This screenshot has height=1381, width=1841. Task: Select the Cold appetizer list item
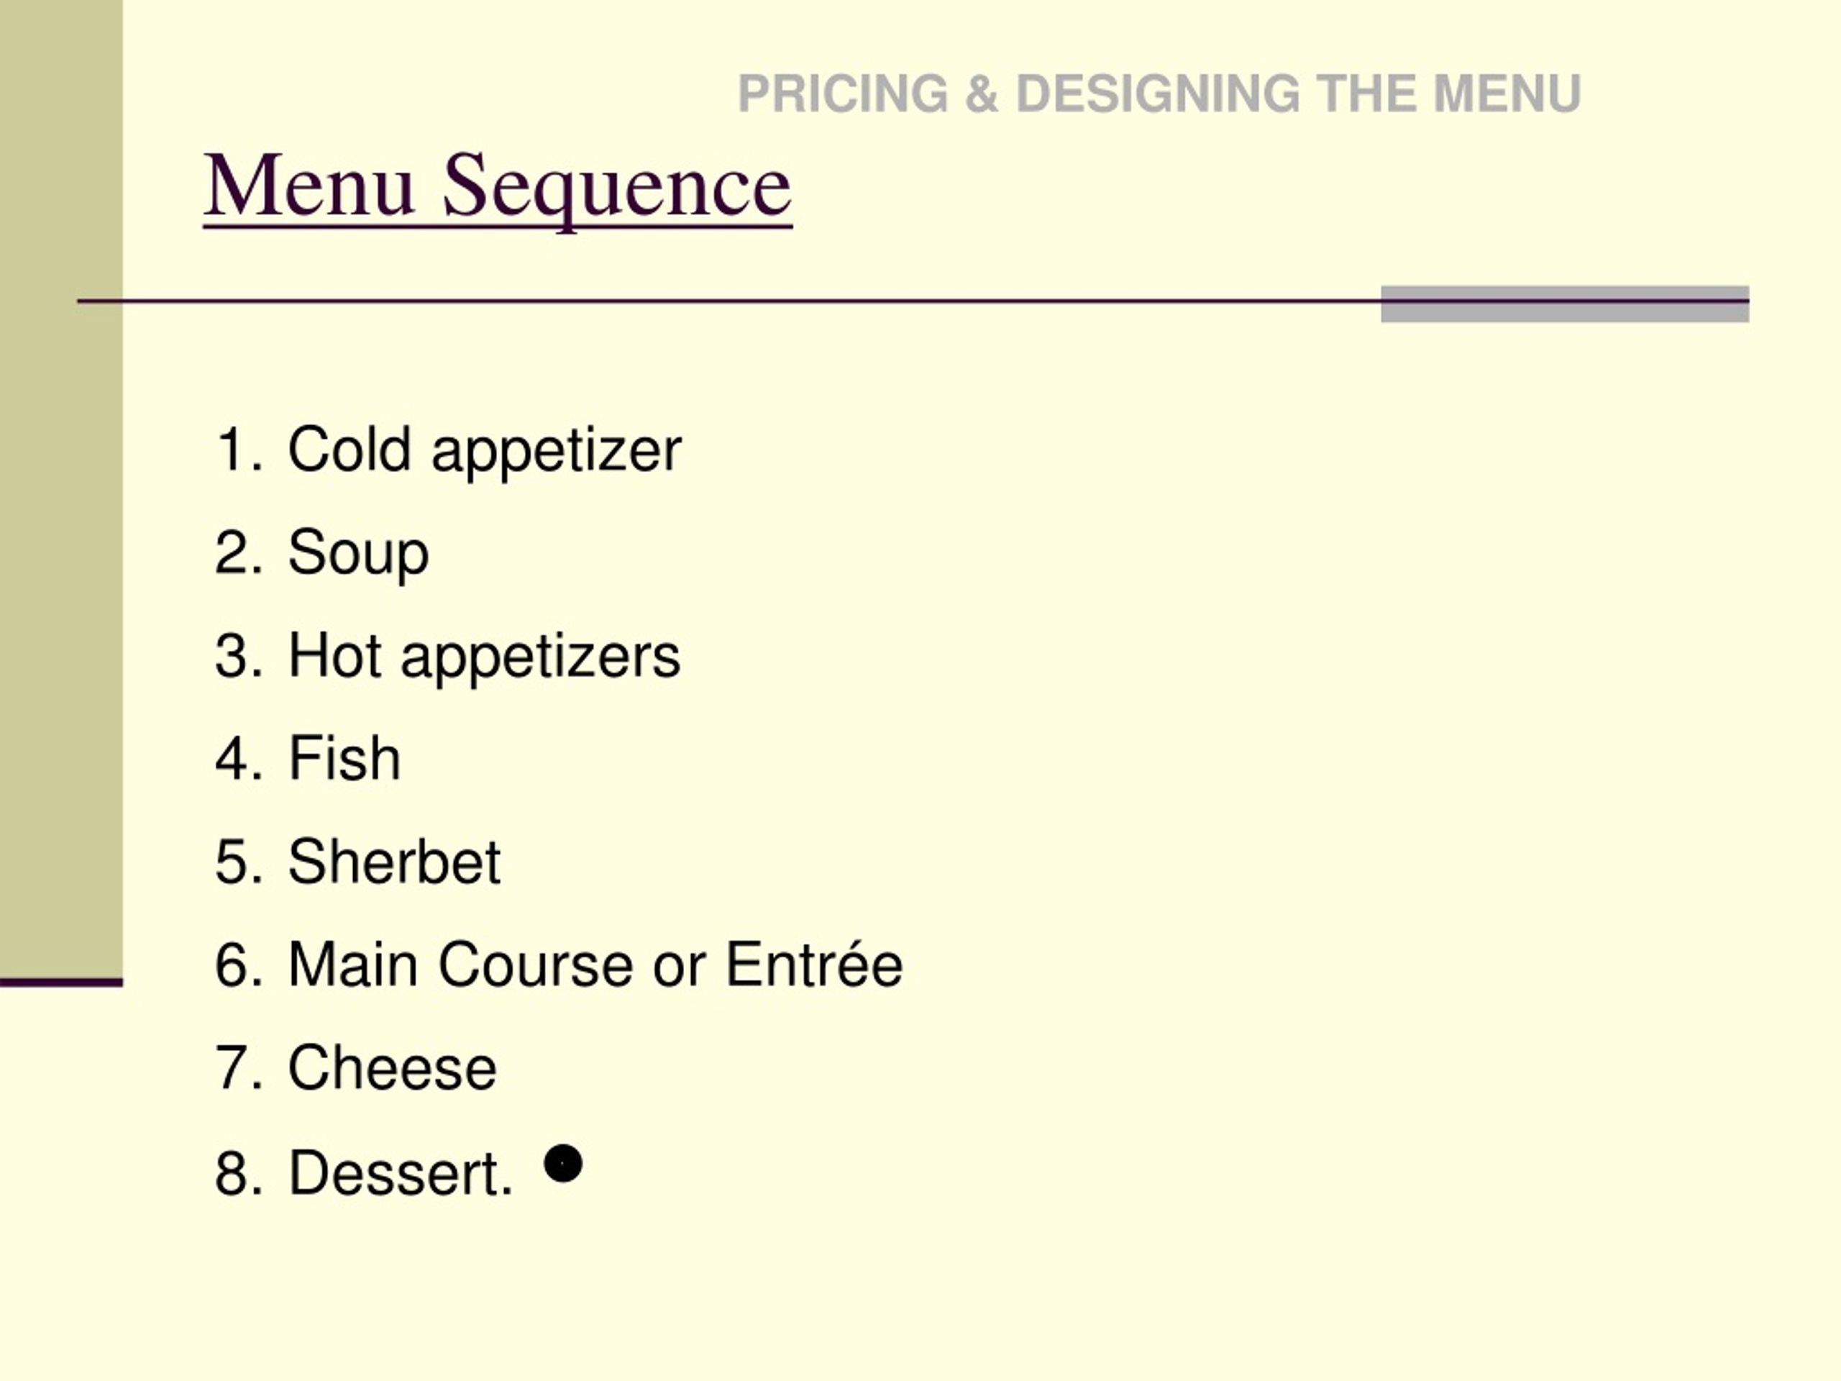(x=483, y=450)
